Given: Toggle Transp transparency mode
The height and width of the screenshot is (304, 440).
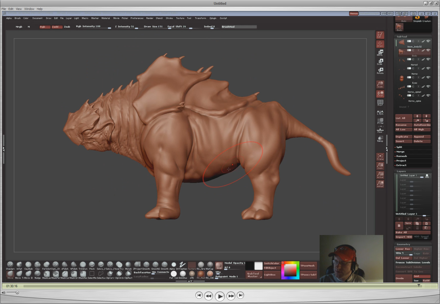Looking at the screenshot, I should [380, 139].
